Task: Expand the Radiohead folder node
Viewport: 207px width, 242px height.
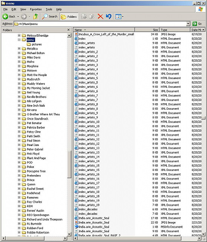Action: [x=19, y=193]
